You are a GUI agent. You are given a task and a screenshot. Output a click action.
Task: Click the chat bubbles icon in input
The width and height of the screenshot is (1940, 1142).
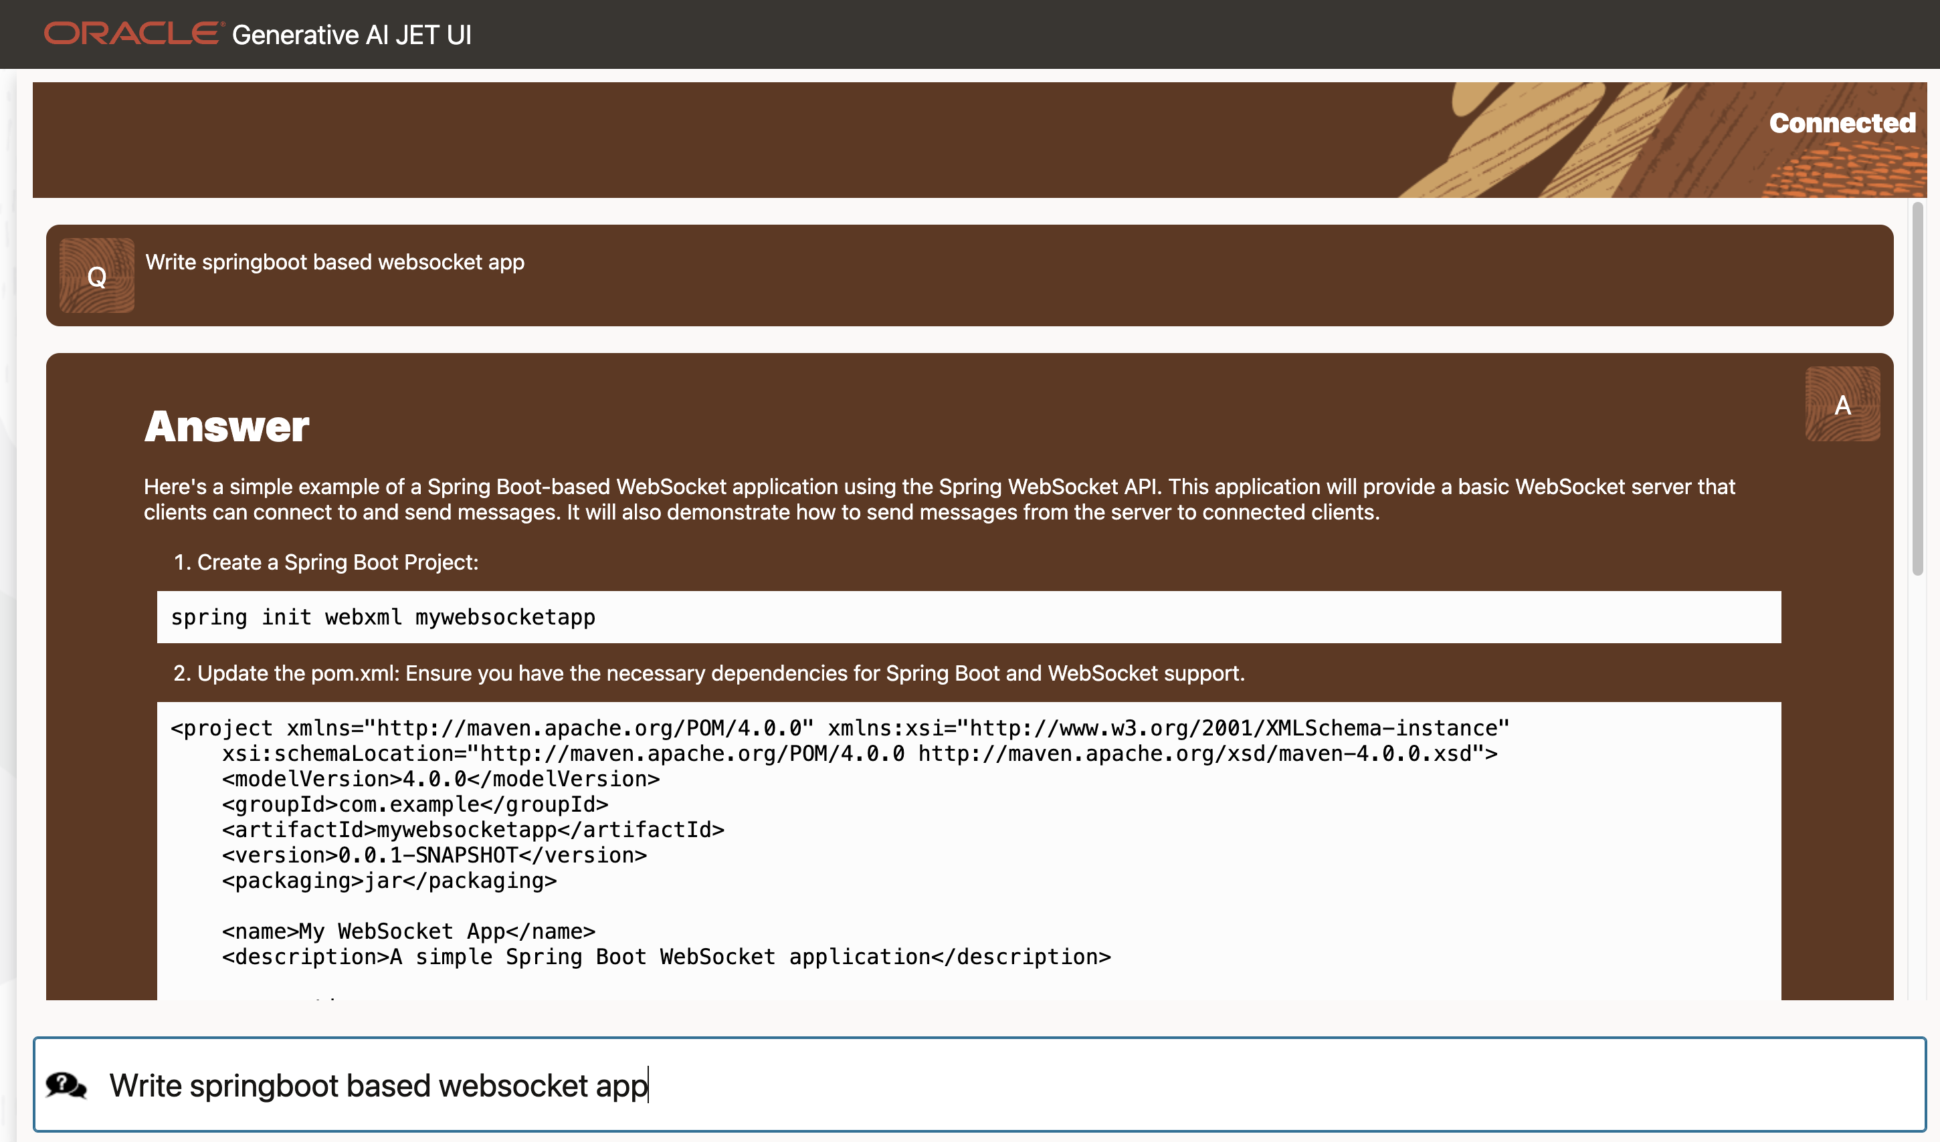click(66, 1086)
